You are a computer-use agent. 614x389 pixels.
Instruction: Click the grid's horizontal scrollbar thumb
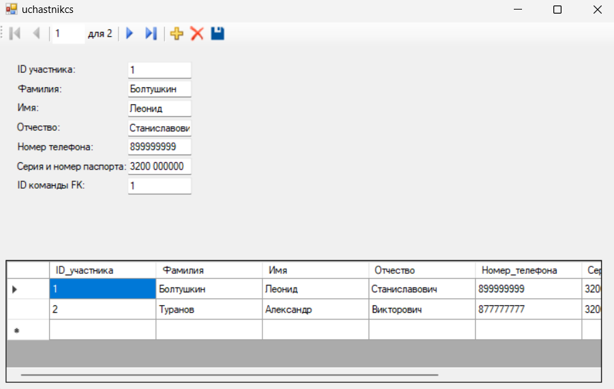point(230,375)
